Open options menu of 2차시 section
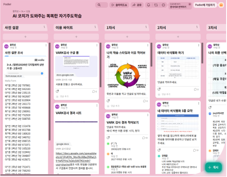The image size is (227, 177). click(x=197, y=27)
